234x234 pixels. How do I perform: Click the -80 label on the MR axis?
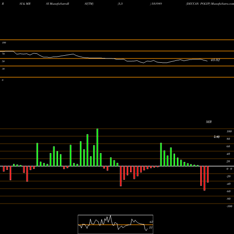coord(228,199)
